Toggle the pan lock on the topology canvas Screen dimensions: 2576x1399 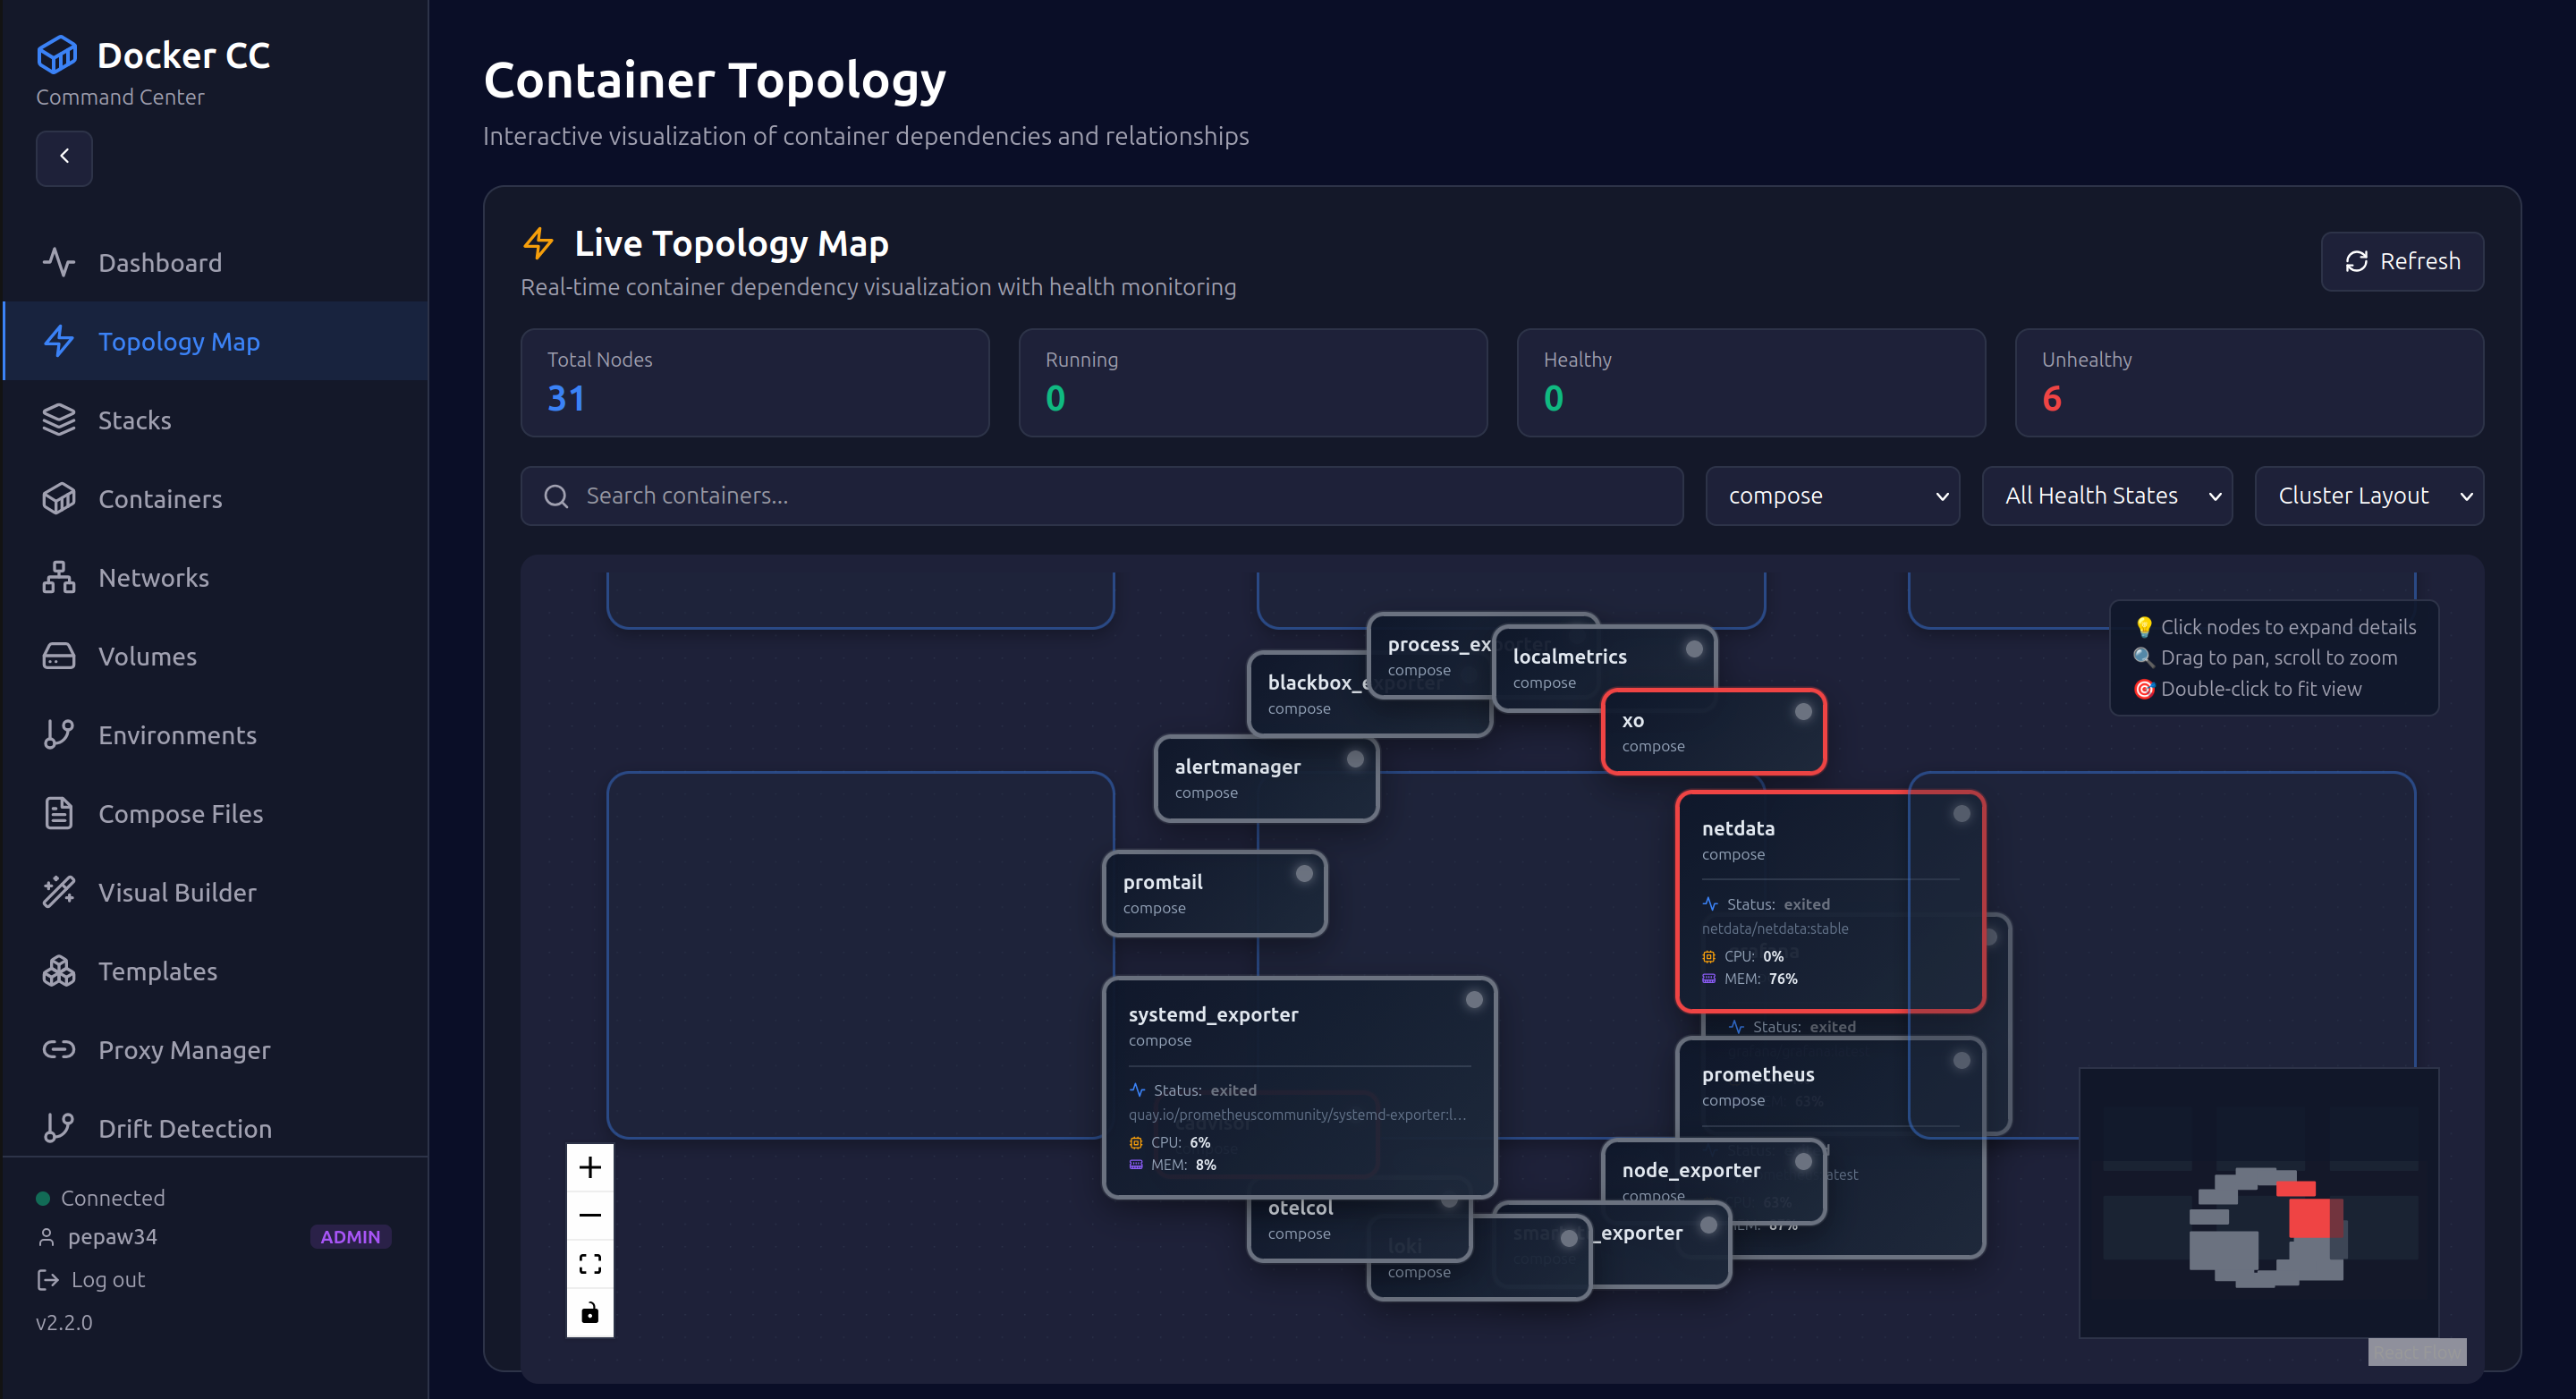pos(590,1313)
